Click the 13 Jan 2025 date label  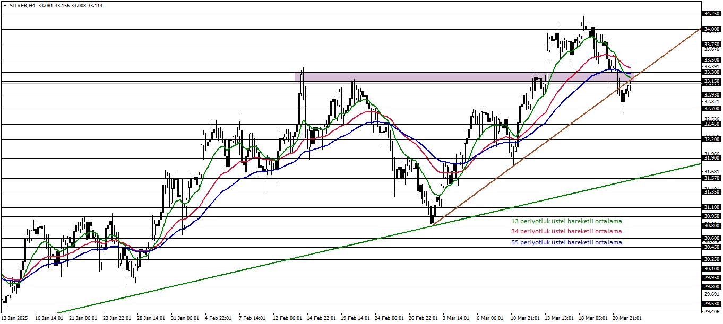(x=14, y=318)
